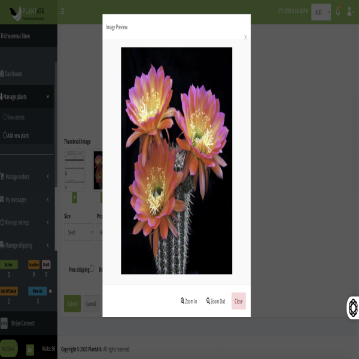This screenshot has height=359, width=359.
Task: Go to Dashboard in the sidebar
Action: pyautogui.click(x=13, y=74)
